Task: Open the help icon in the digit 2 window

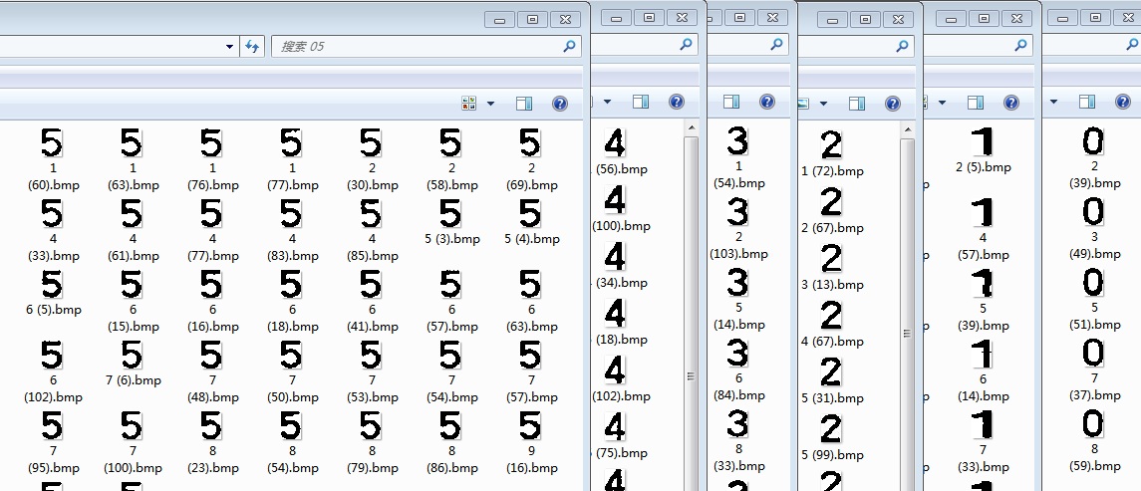Action: pyautogui.click(x=893, y=104)
